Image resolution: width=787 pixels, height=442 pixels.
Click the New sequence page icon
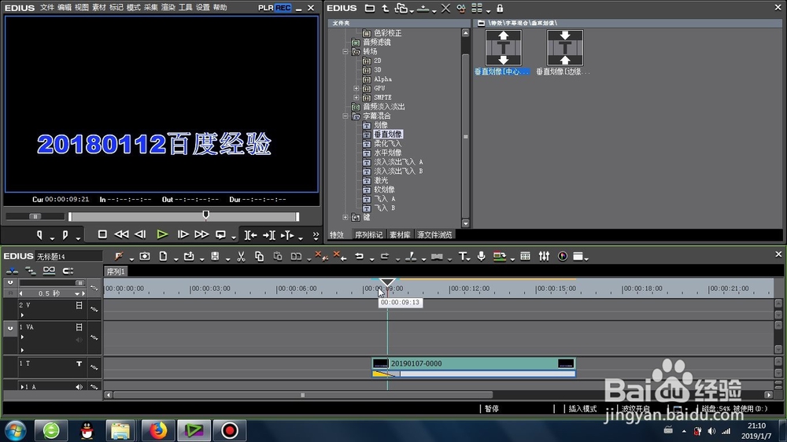pyautogui.click(x=163, y=256)
